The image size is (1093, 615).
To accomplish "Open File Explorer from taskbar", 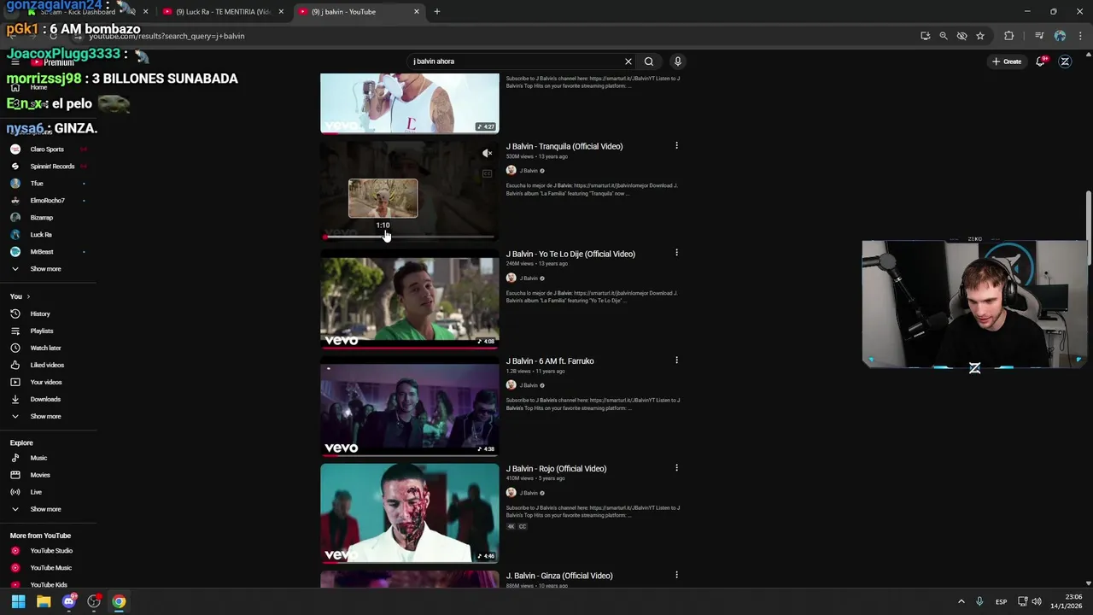I will tap(44, 601).
